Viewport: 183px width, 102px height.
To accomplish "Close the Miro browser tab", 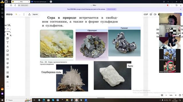I will [x=29, y=2].
